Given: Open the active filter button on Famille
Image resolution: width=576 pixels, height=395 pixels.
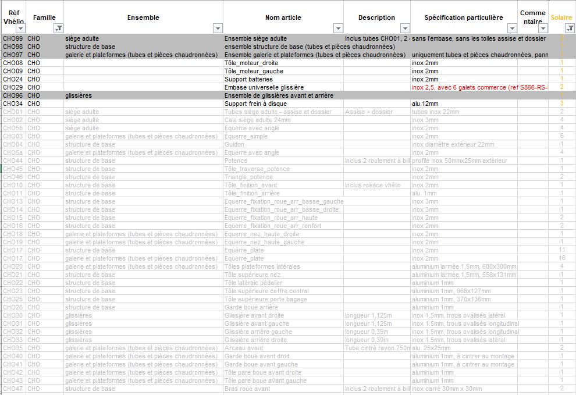Looking at the screenshot, I should coord(58,29).
